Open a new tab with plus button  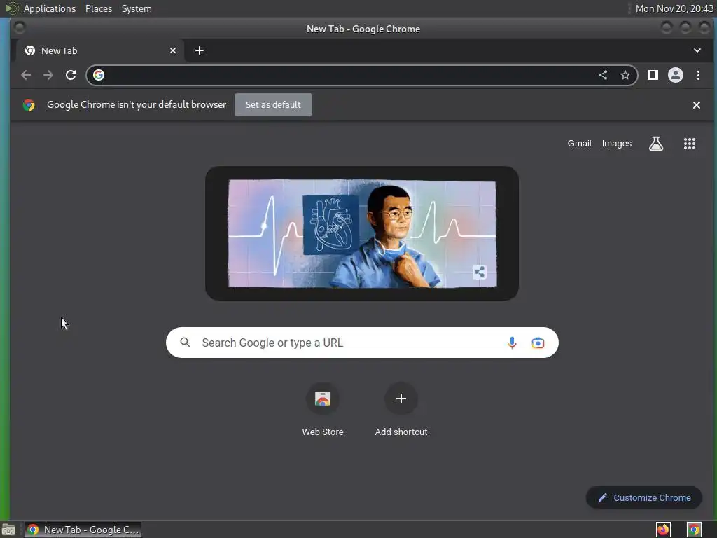click(x=200, y=50)
